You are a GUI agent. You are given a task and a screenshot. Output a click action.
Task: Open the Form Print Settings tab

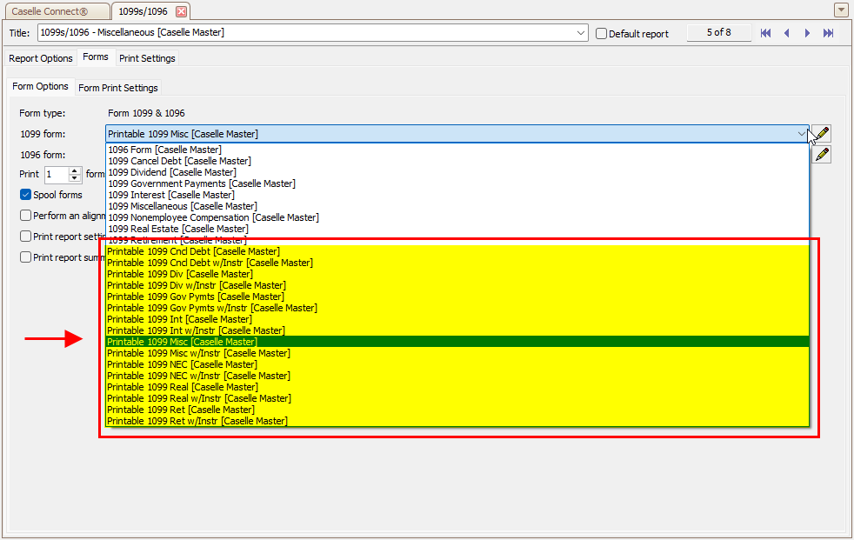[x=118, y=88]
